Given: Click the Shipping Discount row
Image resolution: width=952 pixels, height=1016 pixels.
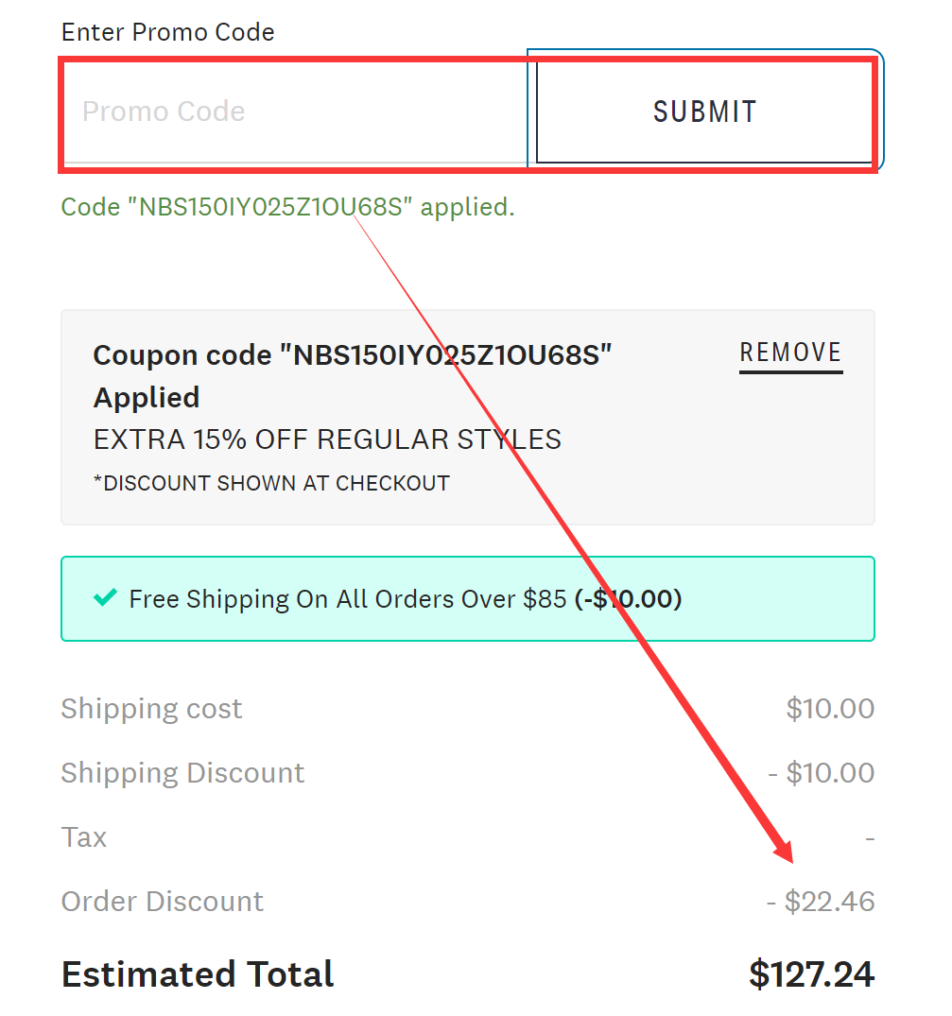Looking at the screenshot, I should coord(182,772).
